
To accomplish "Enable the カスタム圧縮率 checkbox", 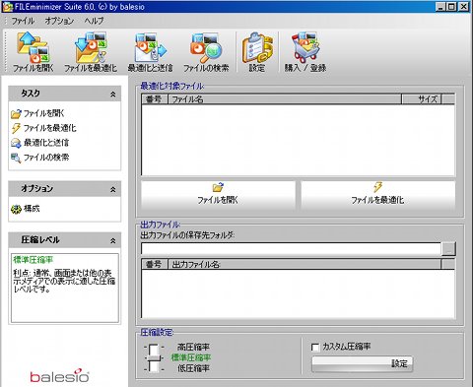I will tap(315, 347).
